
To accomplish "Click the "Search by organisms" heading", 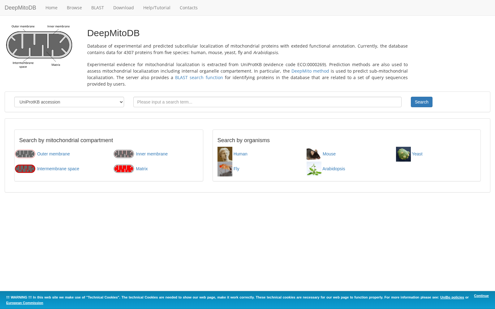I will (x=243, y=140).
